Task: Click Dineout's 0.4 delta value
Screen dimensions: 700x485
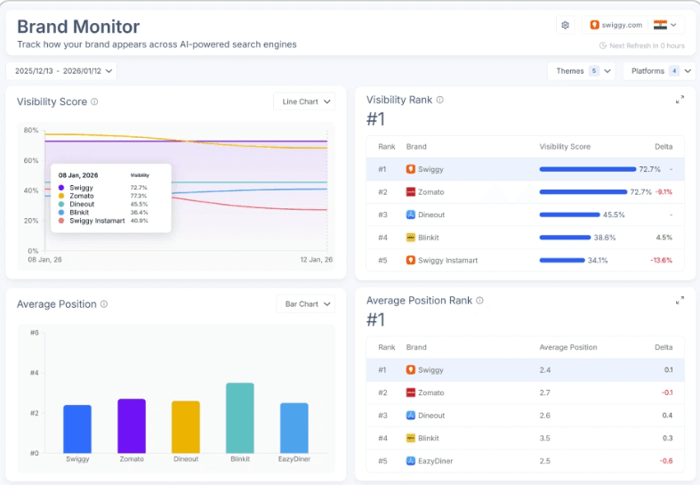Action: 667,416
